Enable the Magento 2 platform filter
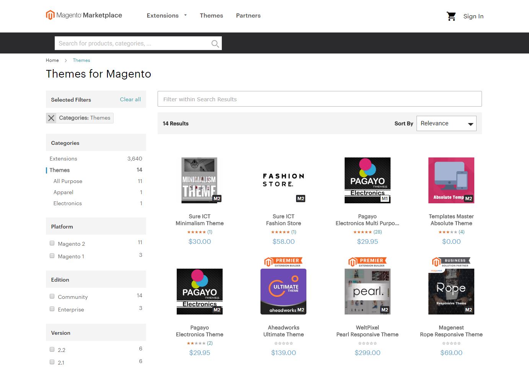Viewport: 529px width, 368px height. pyautogui.click(x=52, y=243)
